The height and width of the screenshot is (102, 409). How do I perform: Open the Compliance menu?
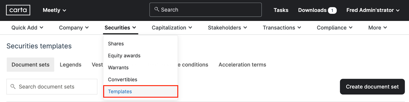(335, 28)
